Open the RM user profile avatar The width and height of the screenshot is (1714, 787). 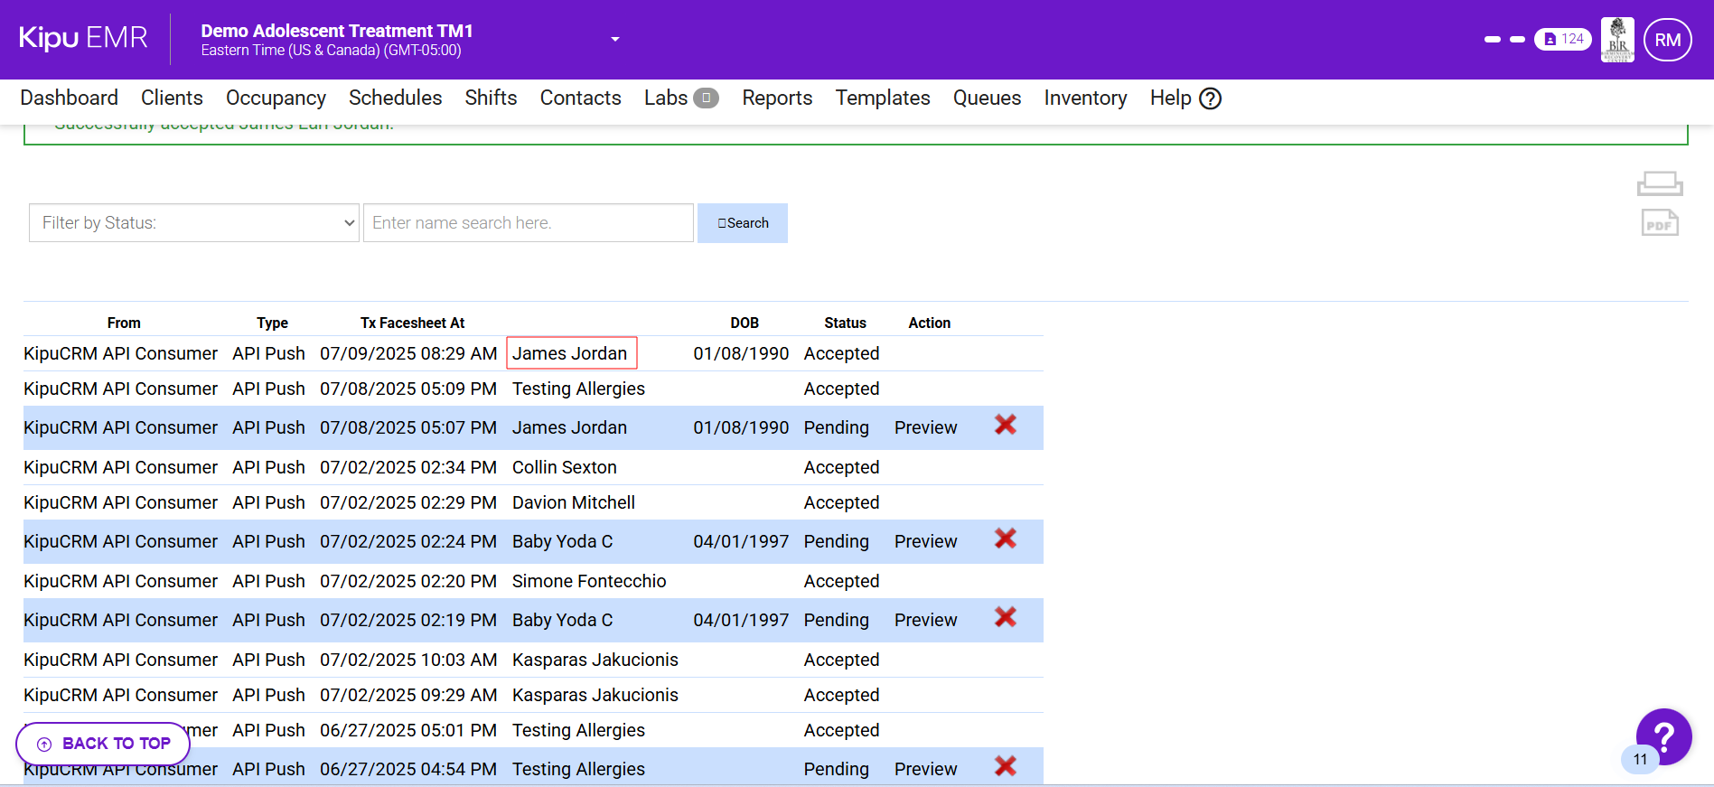tap(1667, 40)
